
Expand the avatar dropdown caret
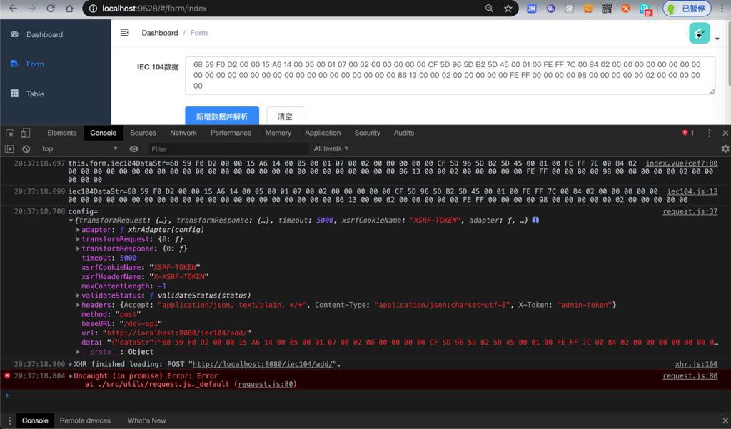(x=717, y=39)
